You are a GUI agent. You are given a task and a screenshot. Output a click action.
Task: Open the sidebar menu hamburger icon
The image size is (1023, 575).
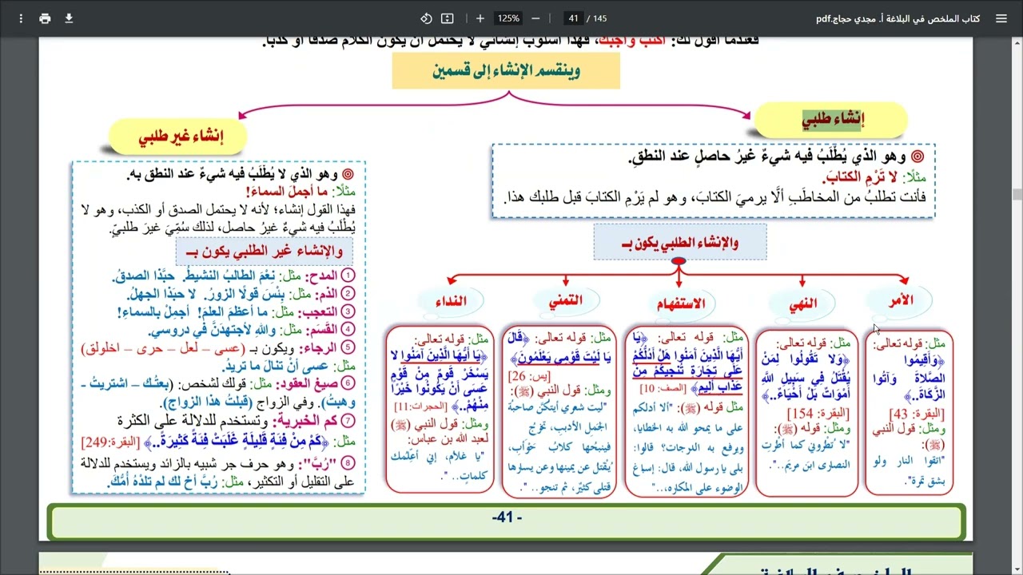(1001, 18)
